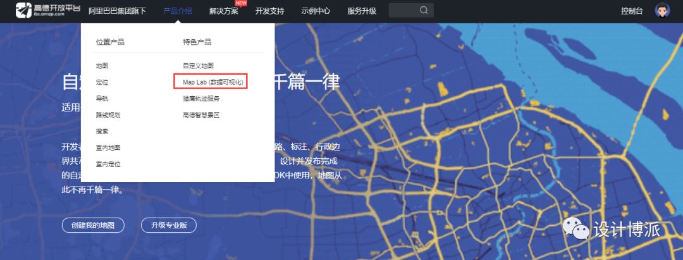Select 路线规划 in dropdown
The width and height of the screenshot is (683, 260).
[108, 115]
